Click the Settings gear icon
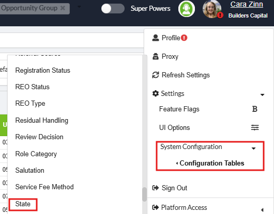The width and height of the screenshot is (274, 214). click(155, 93)
